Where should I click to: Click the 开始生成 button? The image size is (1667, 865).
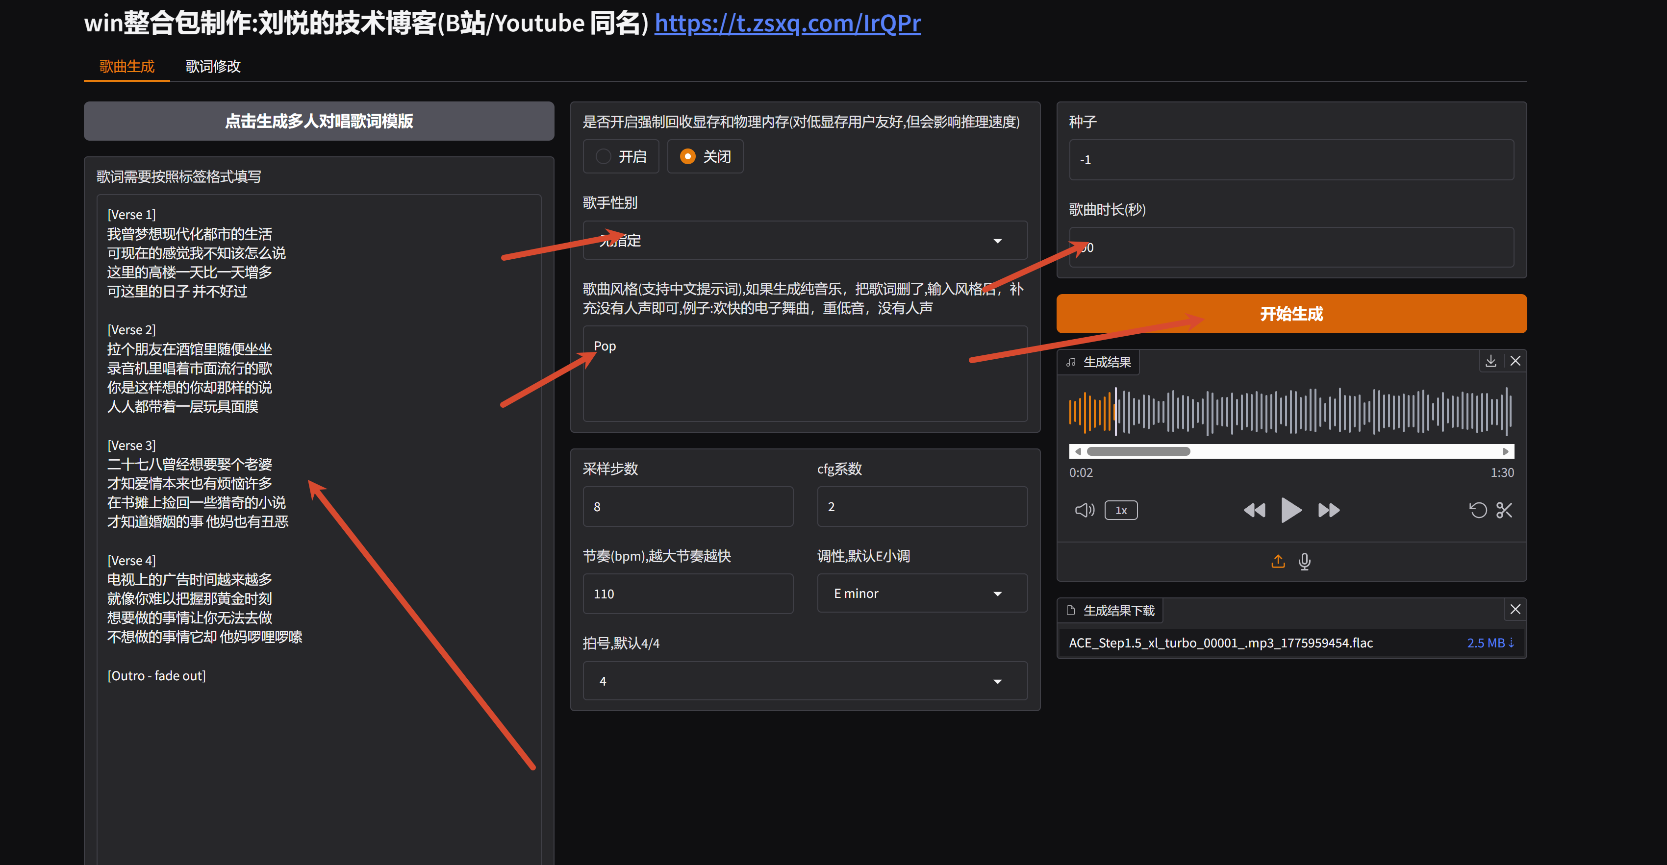(x=1291, y=314)
